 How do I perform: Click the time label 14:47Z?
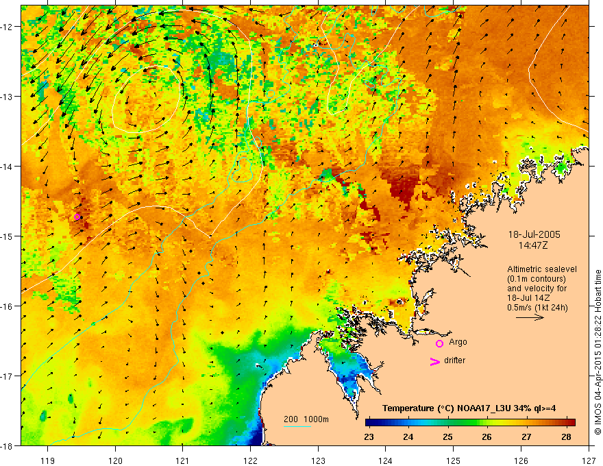pyautogui.click(x=532, y=245)
